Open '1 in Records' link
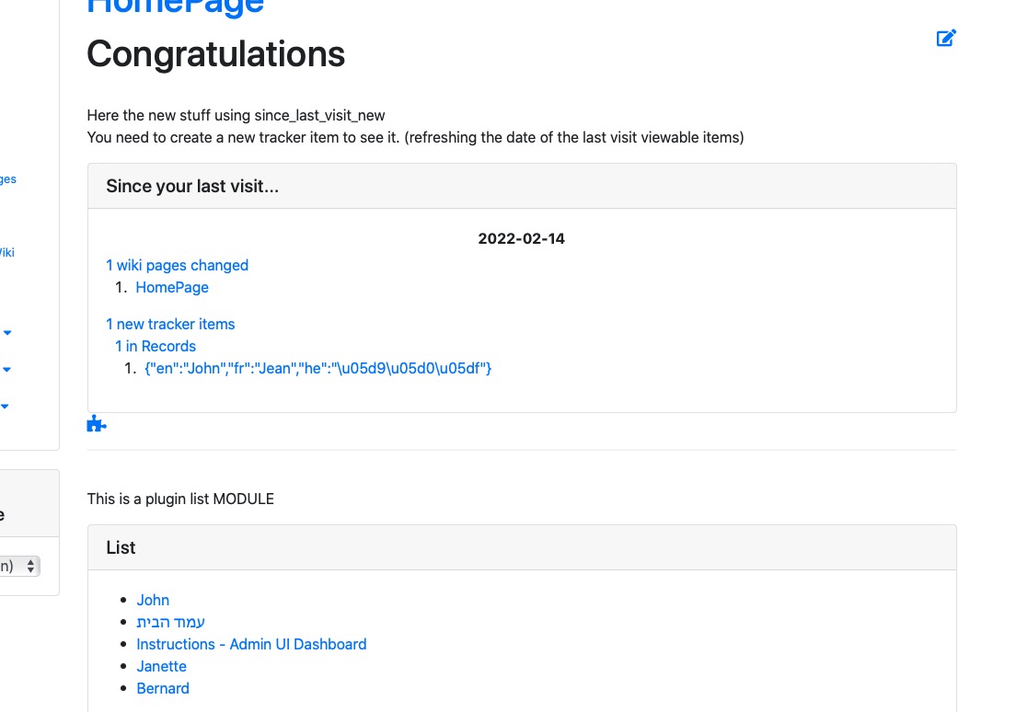 tap(156, 347)
